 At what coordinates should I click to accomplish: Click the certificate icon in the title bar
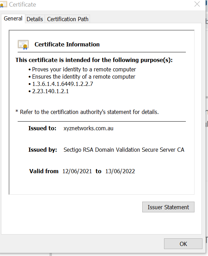click(4, 5)
